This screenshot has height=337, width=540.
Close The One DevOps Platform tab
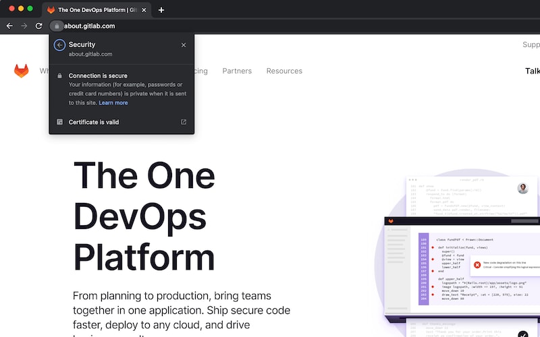click(144, 10)
